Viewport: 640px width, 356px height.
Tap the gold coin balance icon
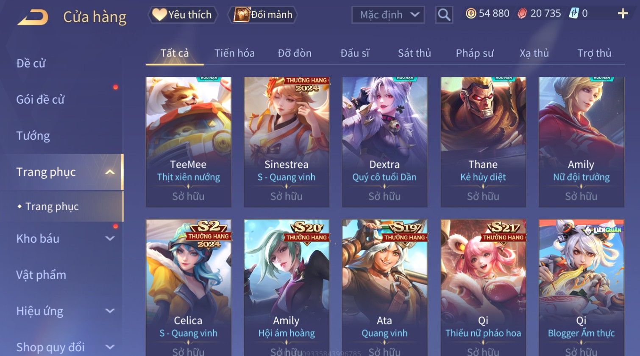pos(470,14)
